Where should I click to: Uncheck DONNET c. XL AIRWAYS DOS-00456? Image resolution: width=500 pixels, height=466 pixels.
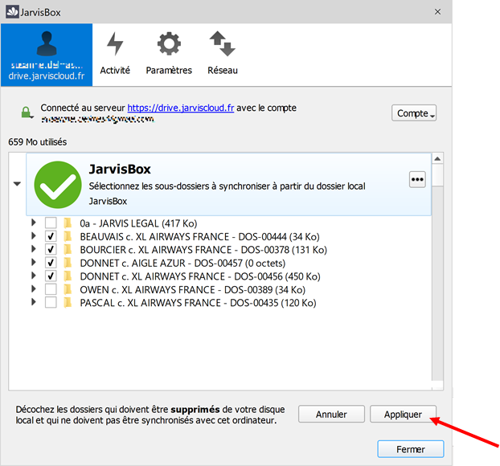click(x=51, y=276)
